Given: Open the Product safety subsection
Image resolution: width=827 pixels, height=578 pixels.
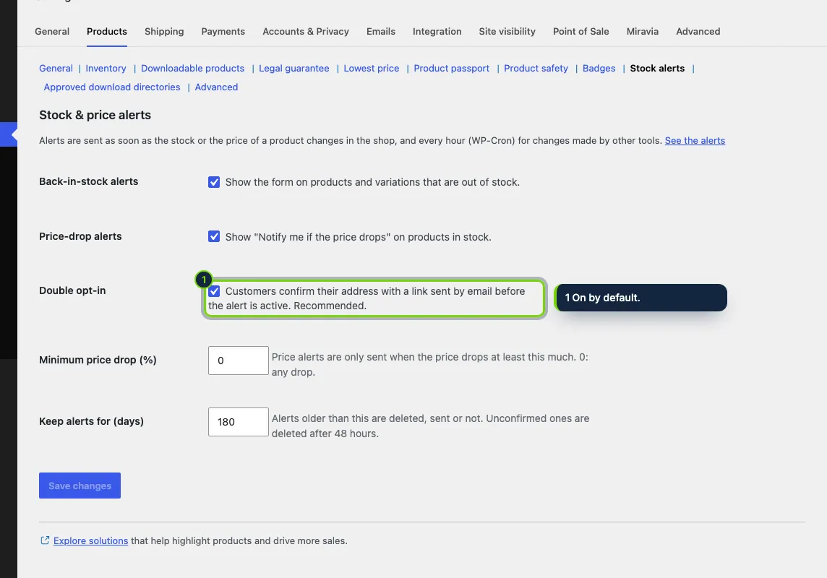Looking at the screenshot, I should 536,69.
